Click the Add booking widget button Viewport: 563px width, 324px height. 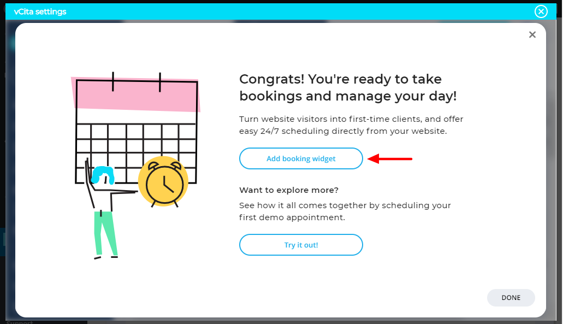click(301, 159)
